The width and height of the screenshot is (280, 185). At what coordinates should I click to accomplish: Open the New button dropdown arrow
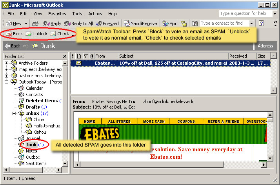coord(26,24)
